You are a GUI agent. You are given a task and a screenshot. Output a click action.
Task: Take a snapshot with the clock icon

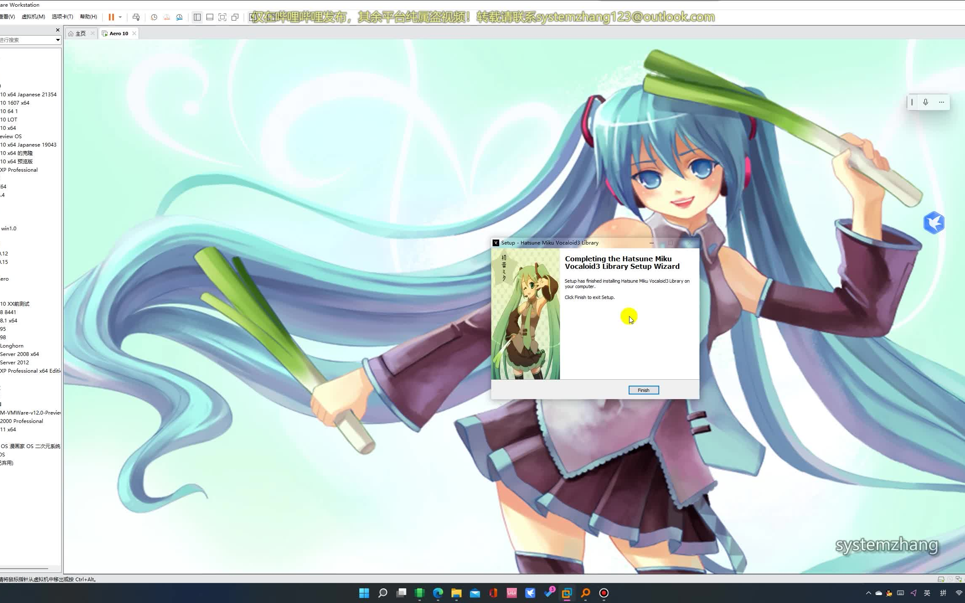pos(154,17)
